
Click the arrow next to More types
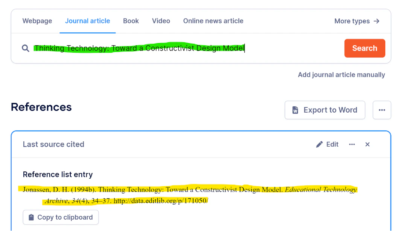point(377,21)
